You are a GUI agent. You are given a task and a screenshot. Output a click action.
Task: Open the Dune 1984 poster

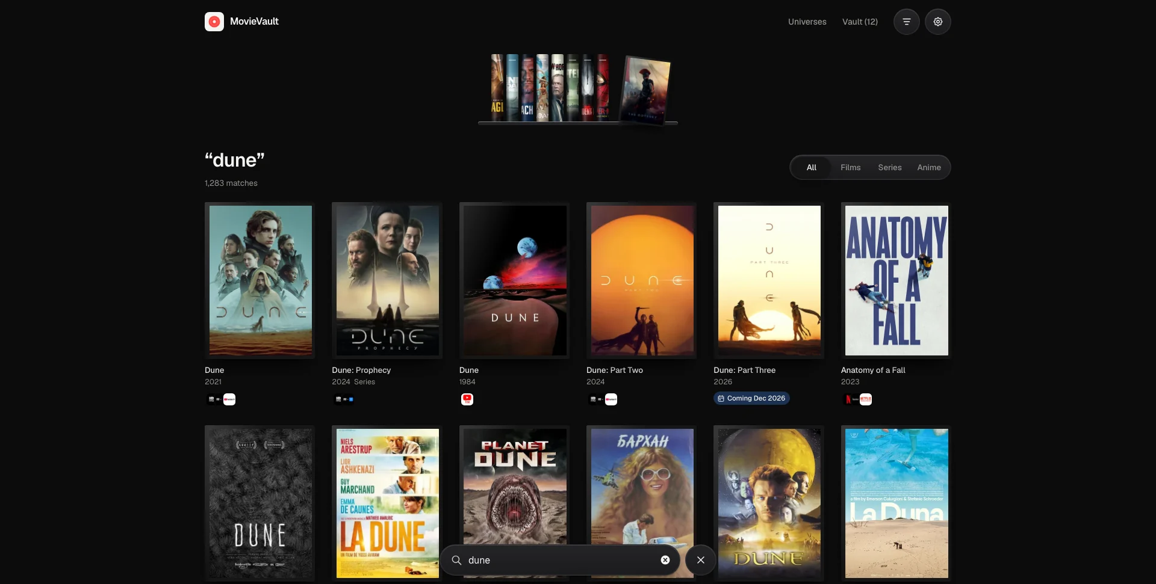[515, 281]
